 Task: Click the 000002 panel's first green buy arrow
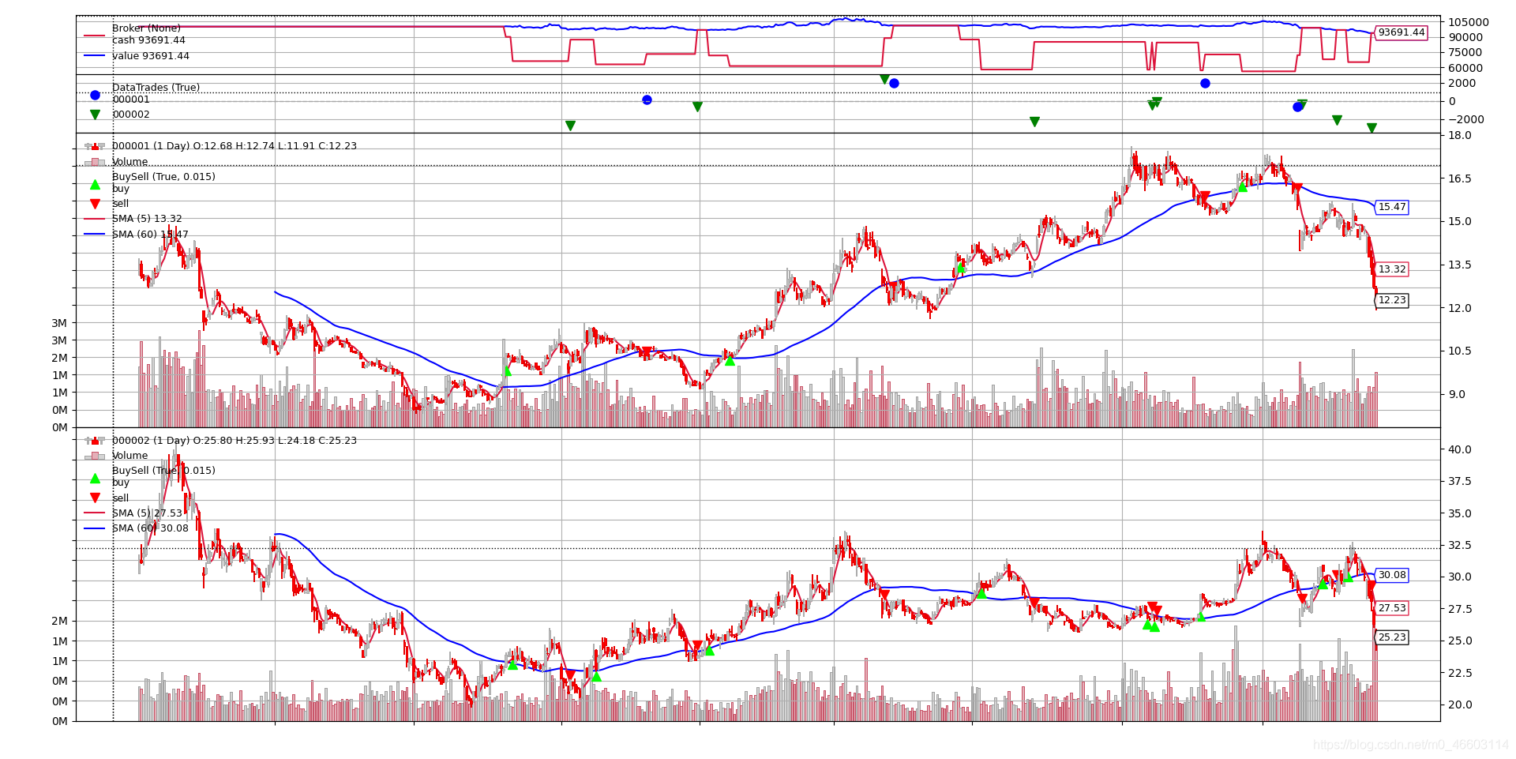(512, 664)
